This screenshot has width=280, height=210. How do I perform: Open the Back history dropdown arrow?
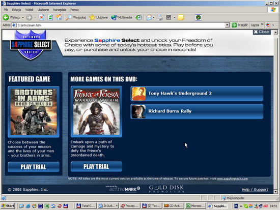[23, 17]
